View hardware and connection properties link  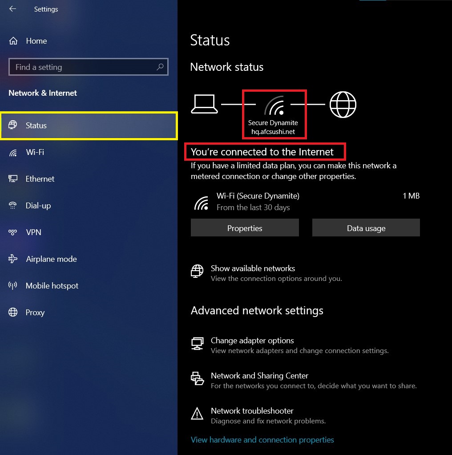[x=262, y=440]
